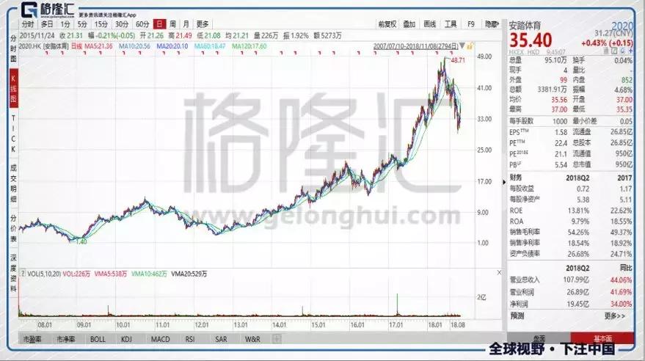Click the Gelonghui logo icon
The height and width of the screenshot is (361, 645).
coord(29,9)
